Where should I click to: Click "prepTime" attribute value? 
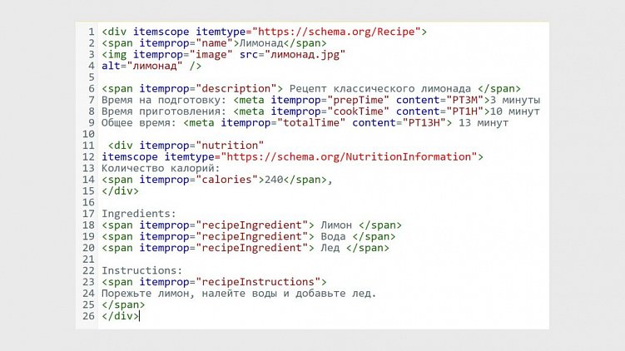358,100
